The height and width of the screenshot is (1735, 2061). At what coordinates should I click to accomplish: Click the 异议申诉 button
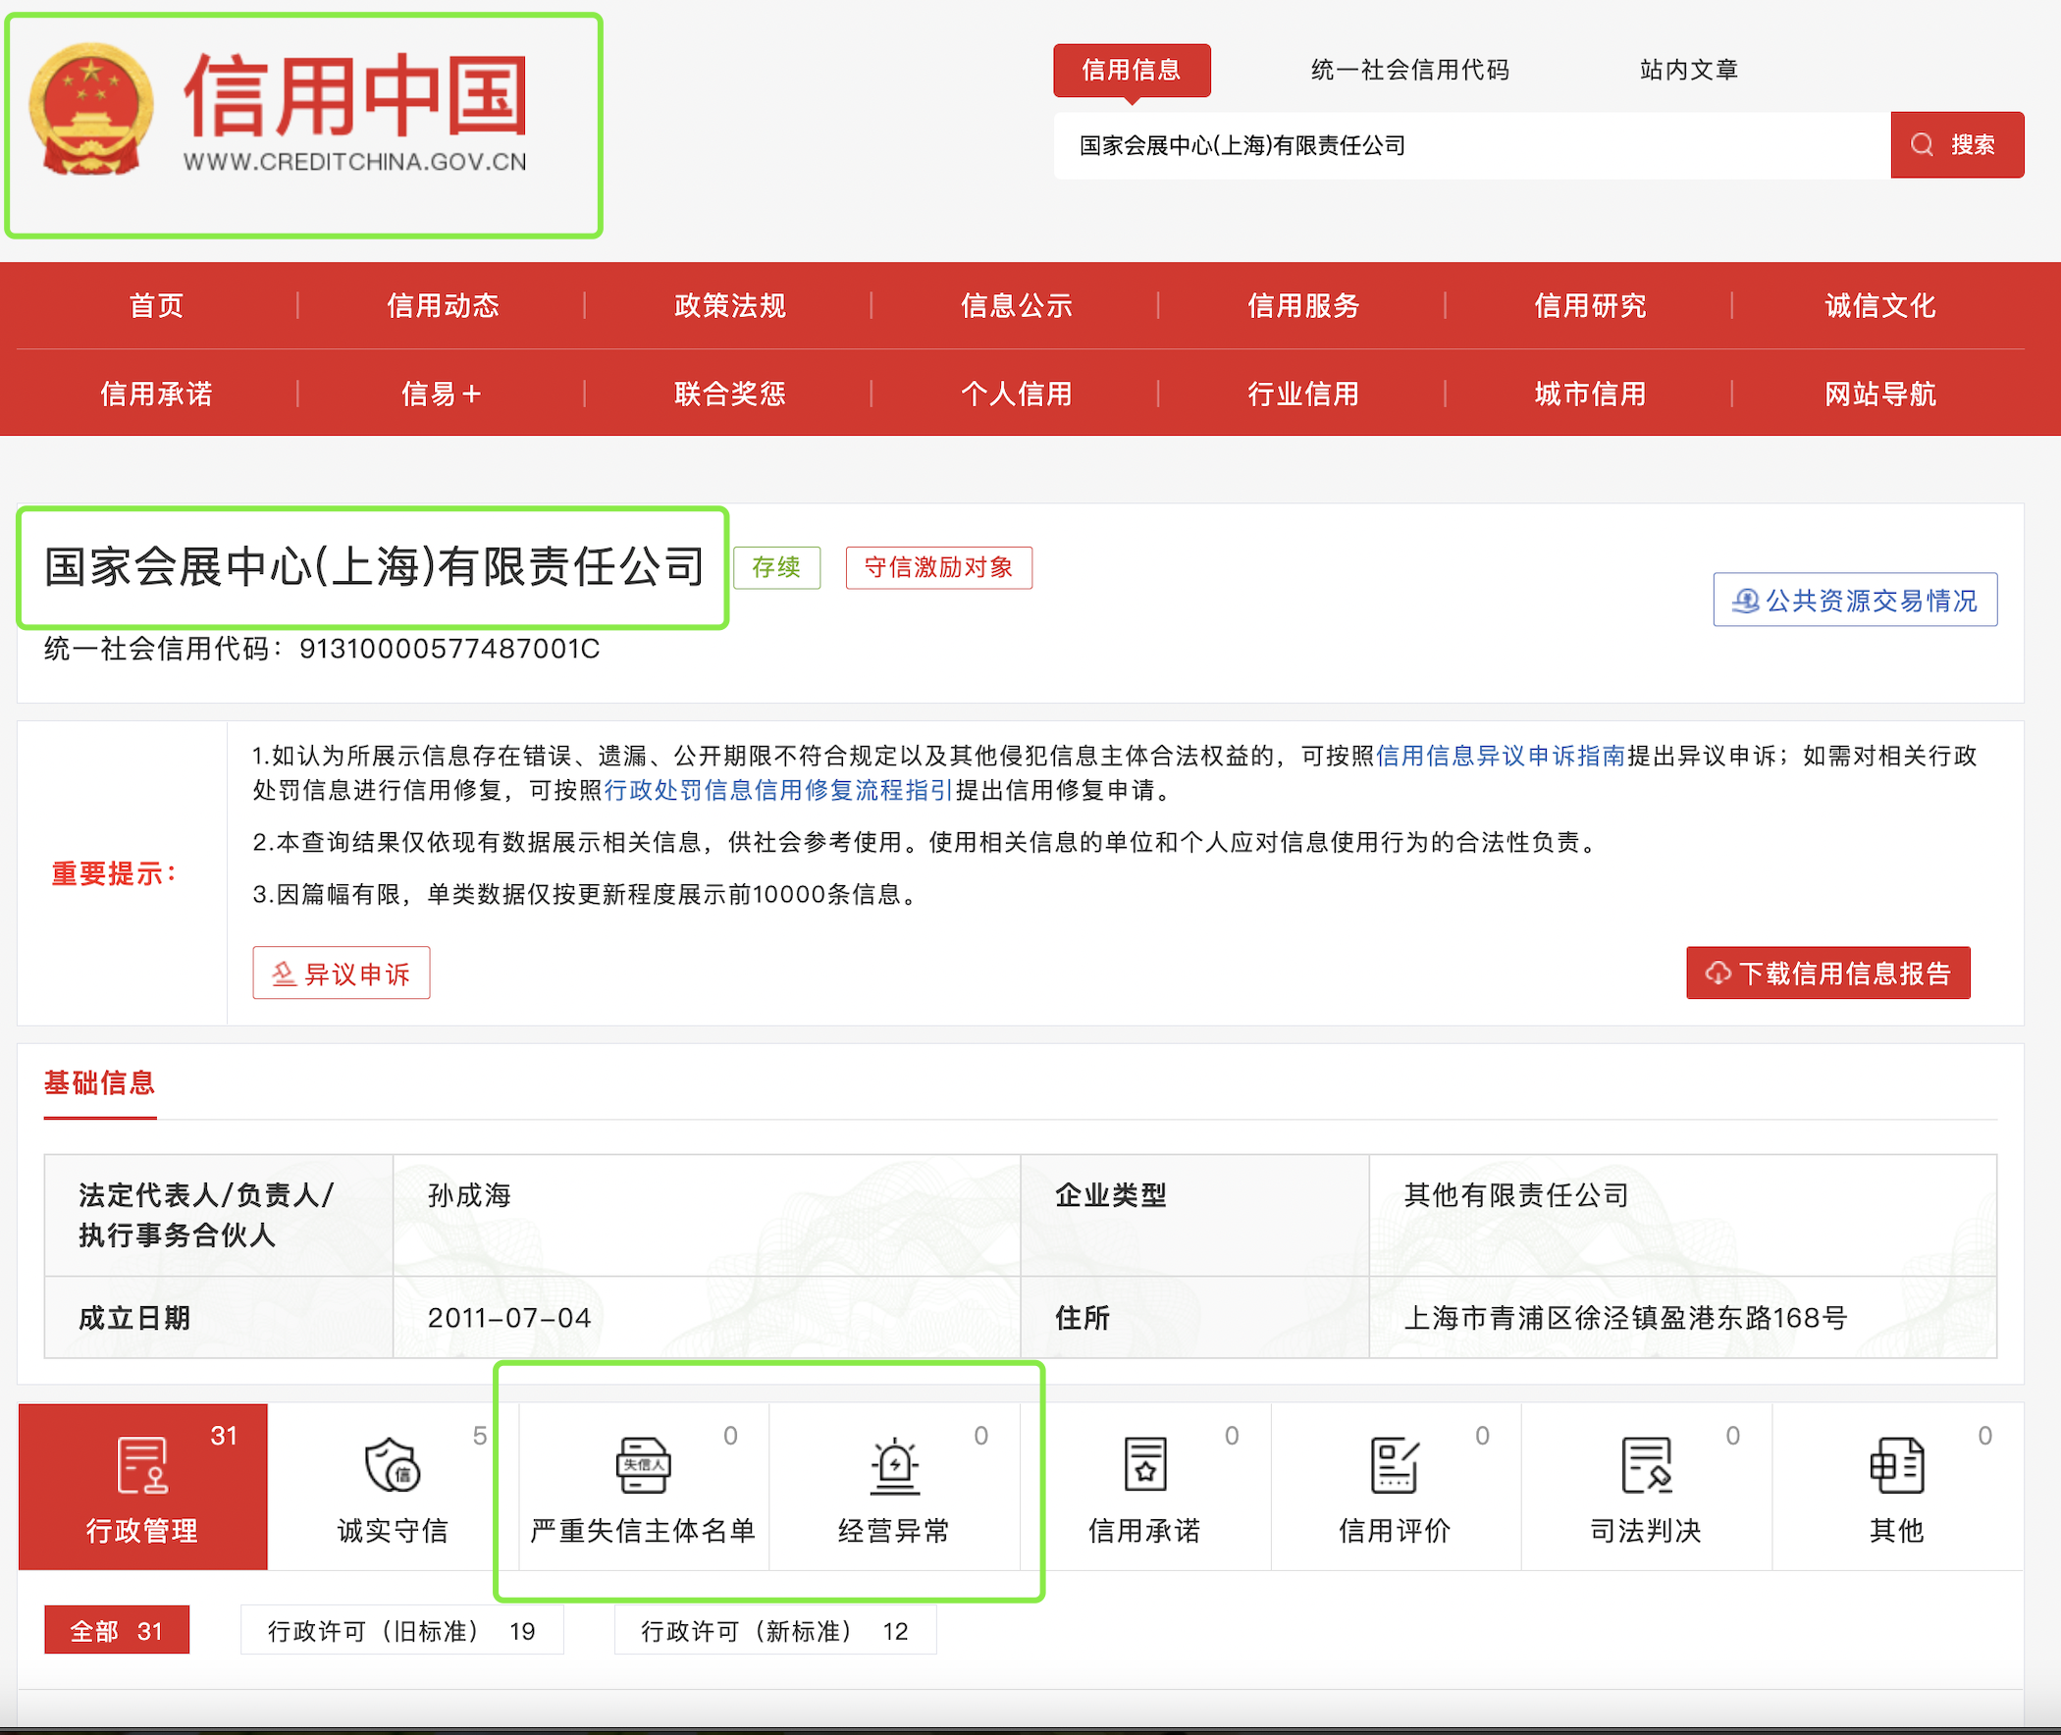342,973
